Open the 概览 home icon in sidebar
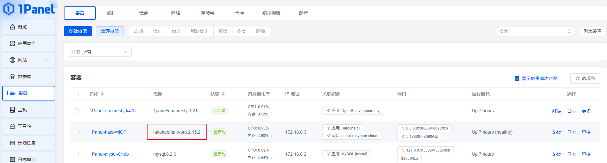 coord(12,27)
